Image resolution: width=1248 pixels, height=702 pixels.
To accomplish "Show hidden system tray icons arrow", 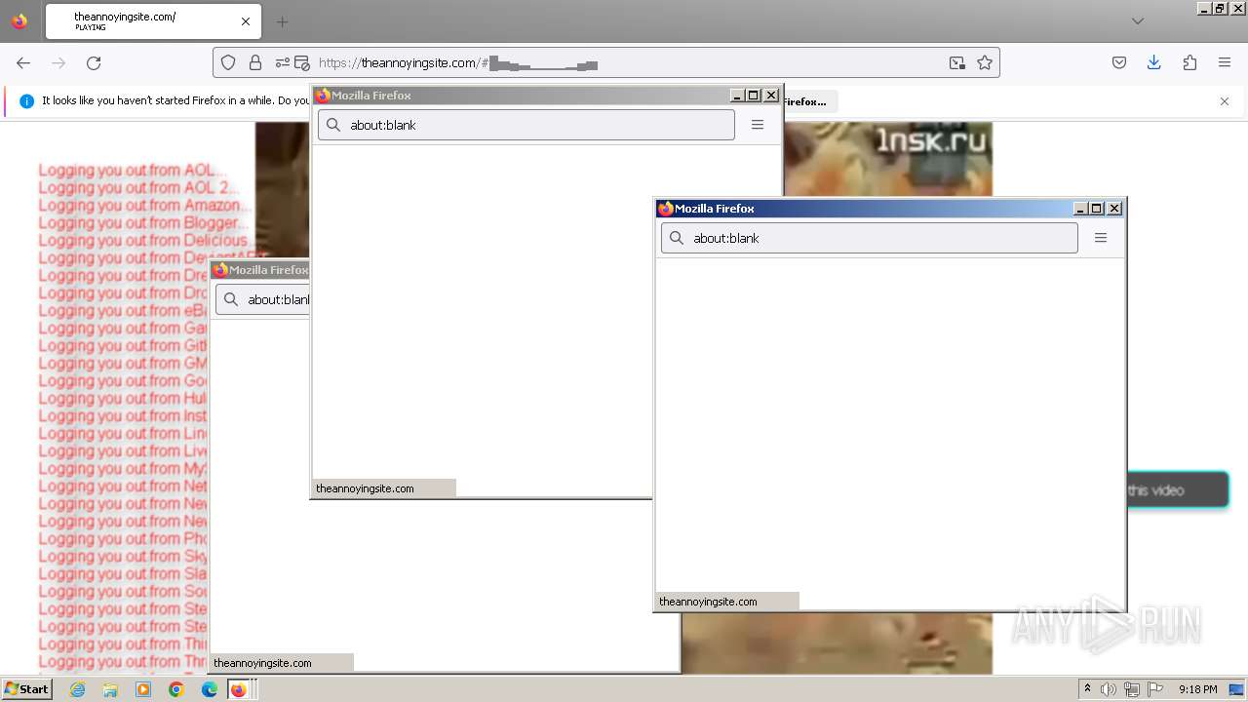I will 1087,689.
